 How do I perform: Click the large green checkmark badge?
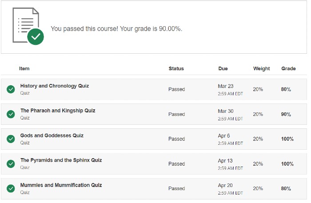point(36,37)
